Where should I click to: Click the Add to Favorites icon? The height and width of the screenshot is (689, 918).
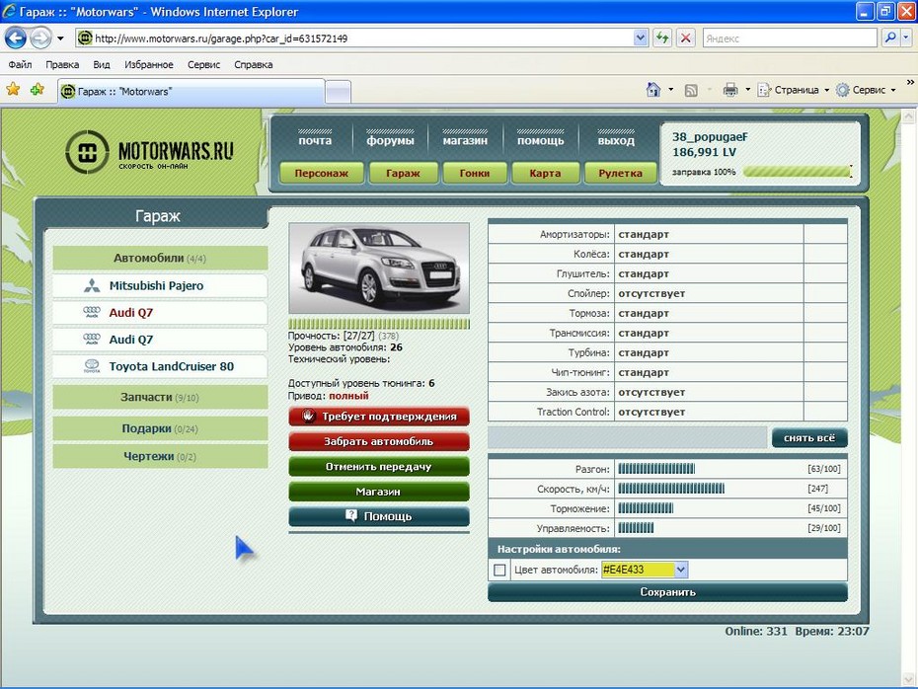(37, 90)
